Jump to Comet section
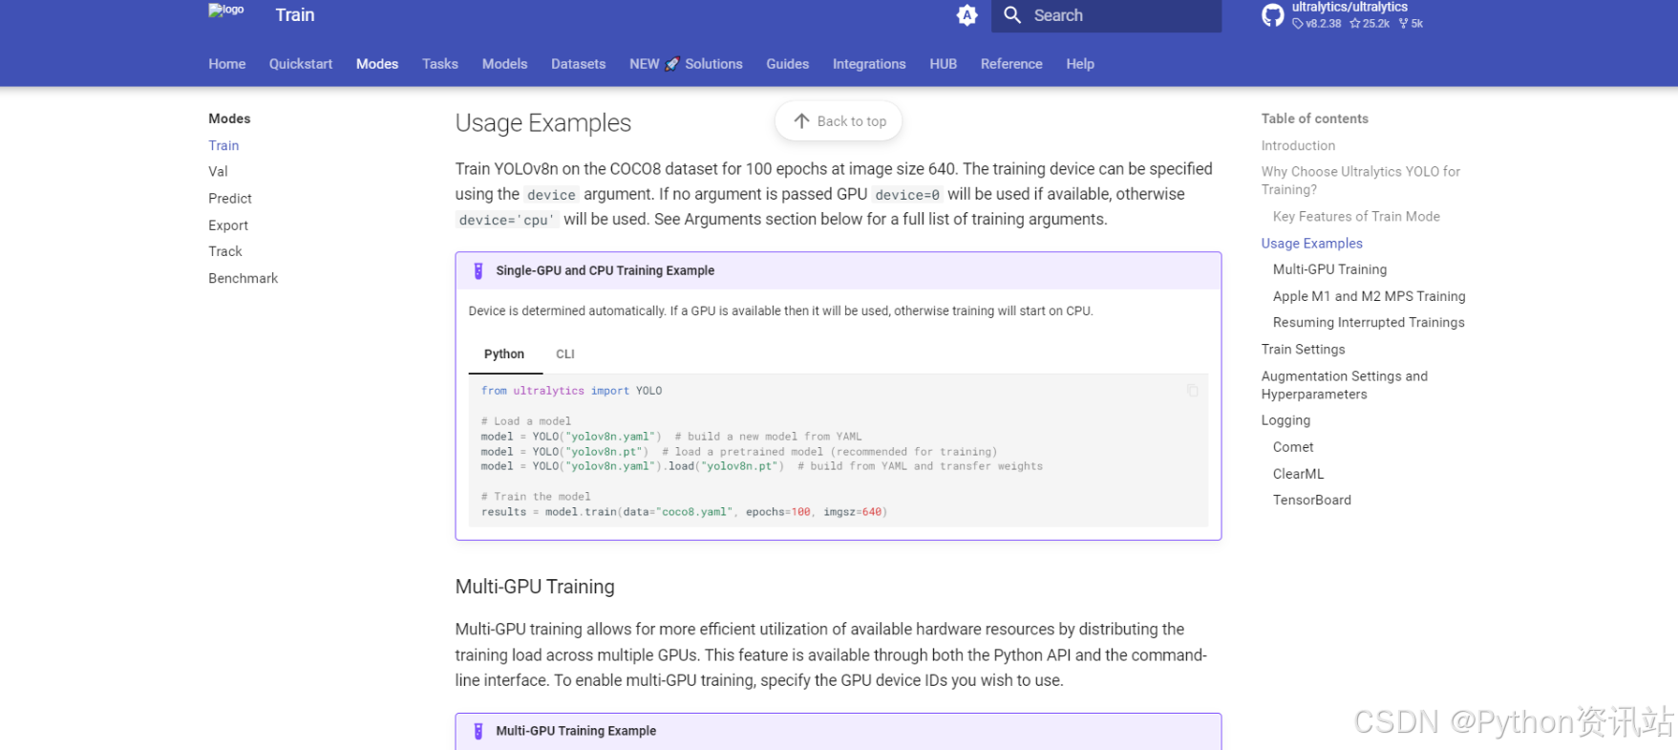 tap(1293, 447)
